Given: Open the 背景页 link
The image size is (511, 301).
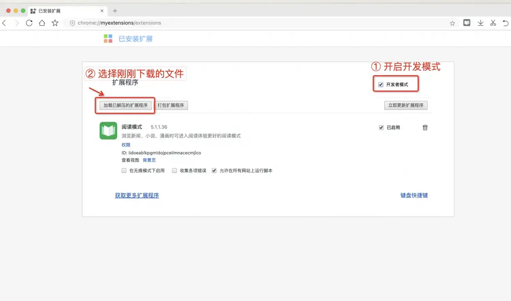Looking at the screenshot, I should tap(149, 160).
